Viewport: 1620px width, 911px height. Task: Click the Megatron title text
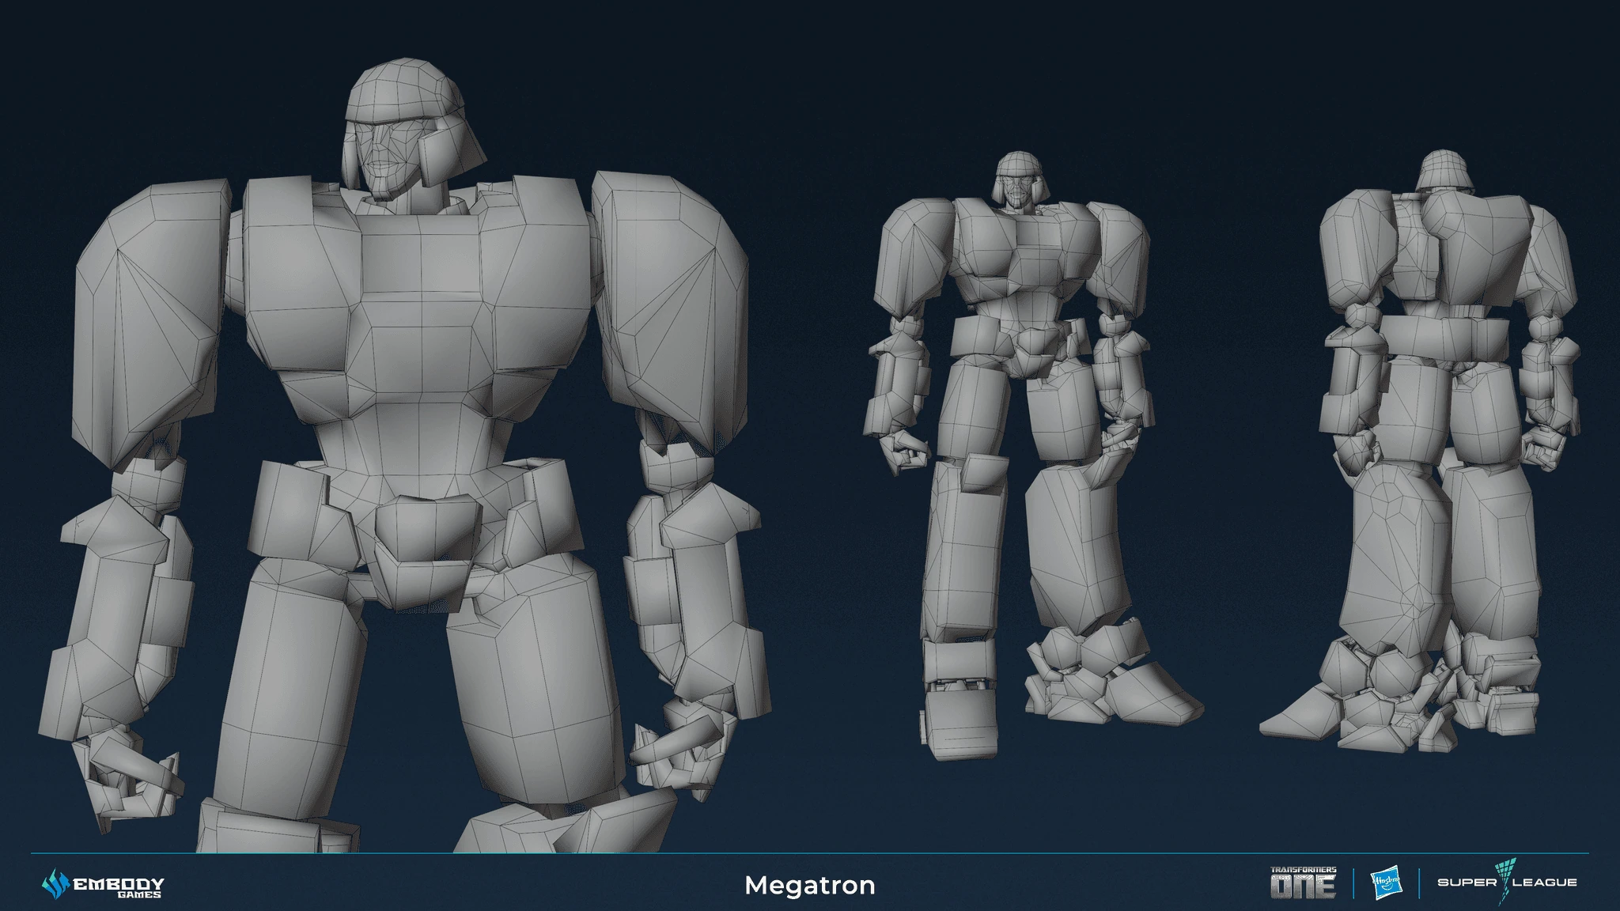coord(810,886)
